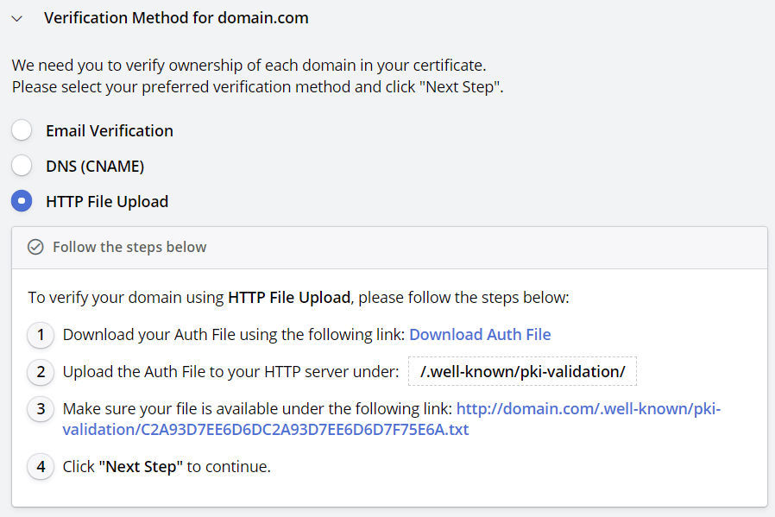775x517 pixels.
Task: Click the step 1 number badge
Action: point(41,335)
